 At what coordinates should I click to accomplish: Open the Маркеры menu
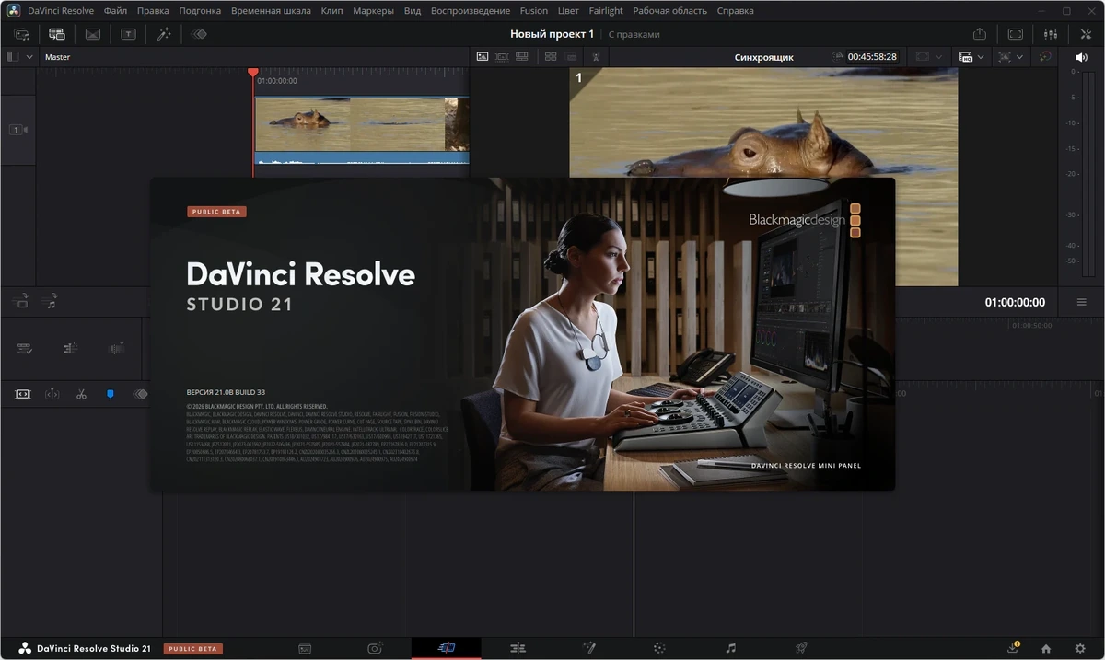point(373,11)
